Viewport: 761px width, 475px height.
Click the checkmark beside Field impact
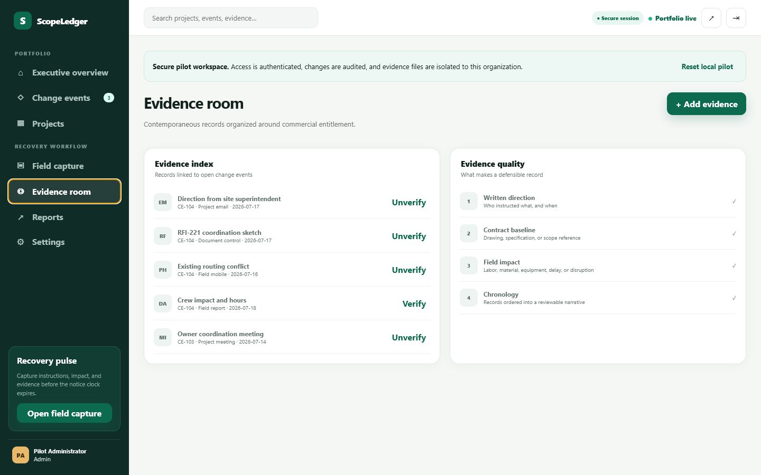click(x=734, y=266)
